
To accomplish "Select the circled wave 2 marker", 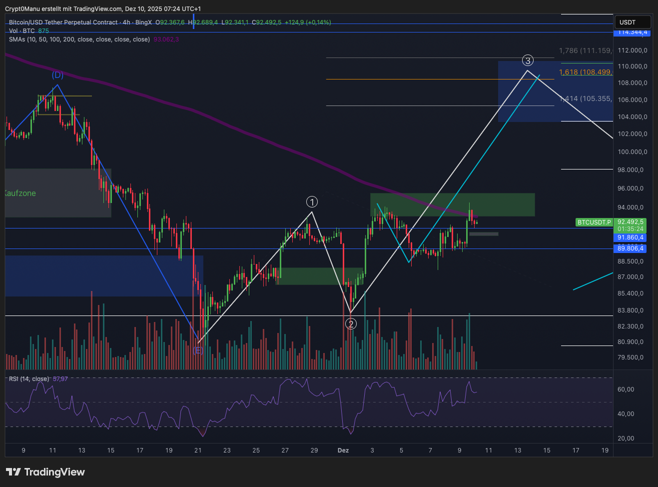I will tap(351, 324).
